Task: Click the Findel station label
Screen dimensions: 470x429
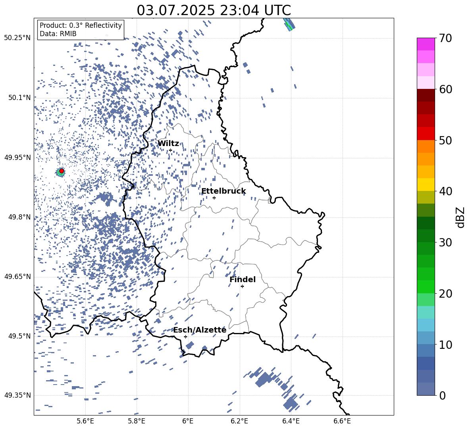Action: [243, 279]
